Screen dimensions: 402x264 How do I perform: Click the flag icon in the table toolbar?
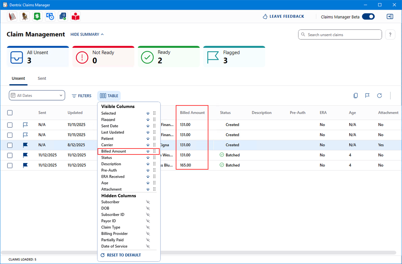(367, 96)
